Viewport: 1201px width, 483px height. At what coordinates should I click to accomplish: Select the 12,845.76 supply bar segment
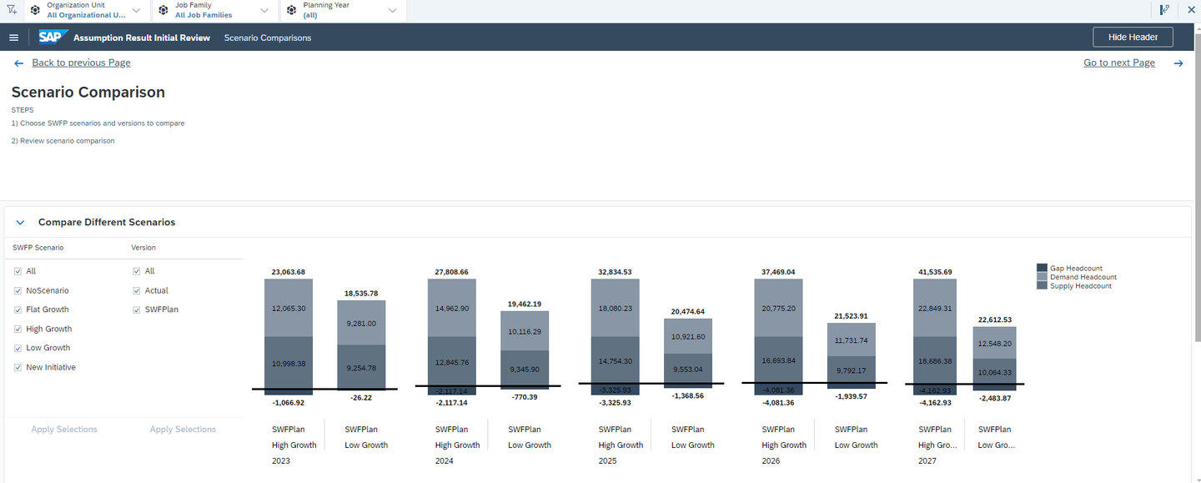[452, 362]
